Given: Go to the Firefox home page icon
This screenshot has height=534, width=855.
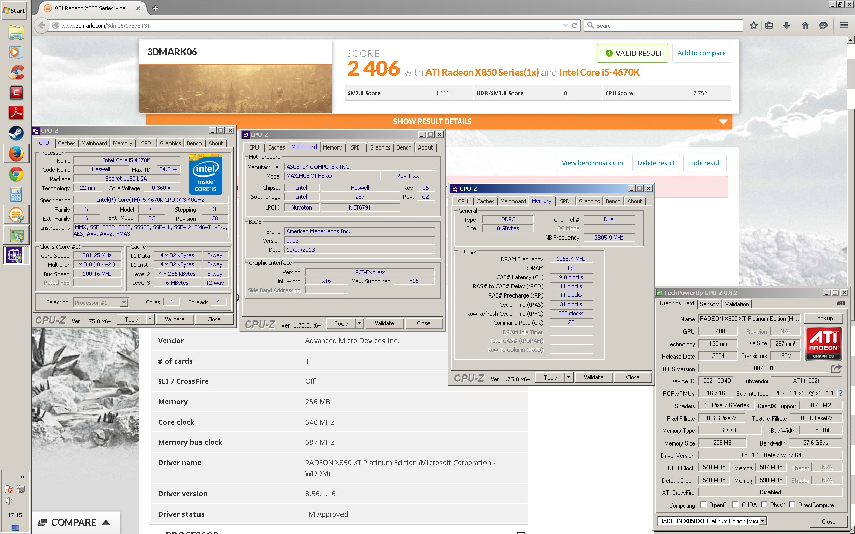Looking at the screenshot, I should [x=805, y=25].
